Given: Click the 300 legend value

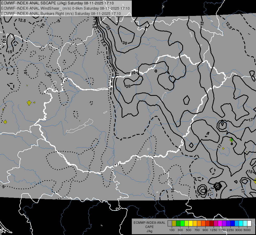Looking at the screenshot, I should coord(180,230).
